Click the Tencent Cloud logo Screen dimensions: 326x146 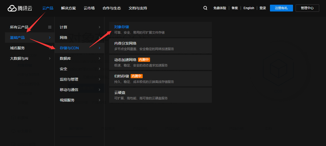tap(20, 8)
